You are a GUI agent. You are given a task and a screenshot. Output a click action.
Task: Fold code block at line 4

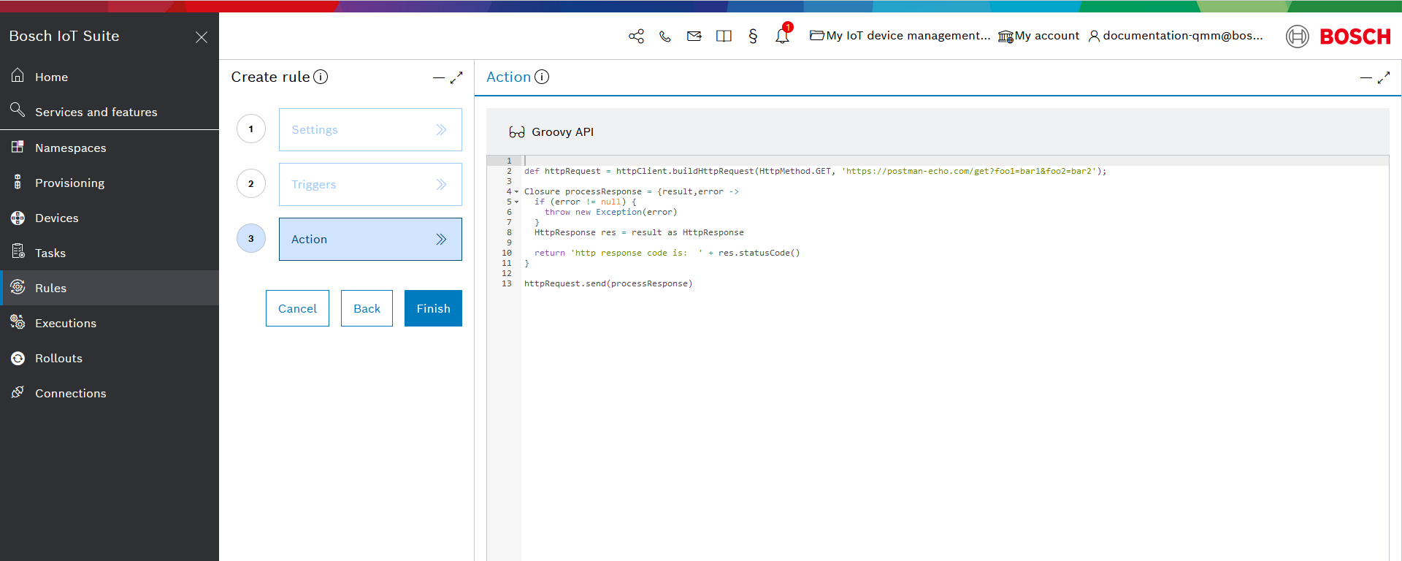[516, 191]
